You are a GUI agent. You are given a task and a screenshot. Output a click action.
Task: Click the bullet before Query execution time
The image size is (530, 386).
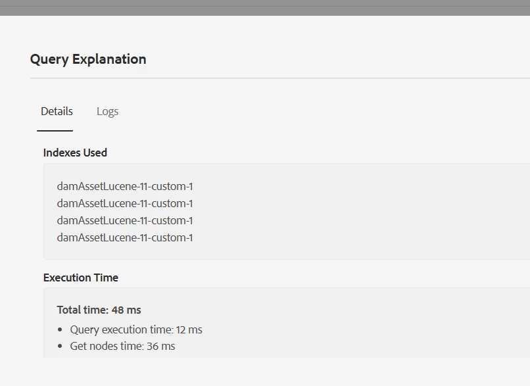click(60, 330)
